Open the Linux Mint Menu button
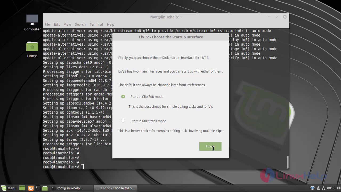 point(9,188)
